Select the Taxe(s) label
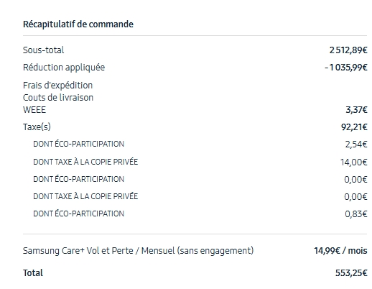 click(37, 127)
